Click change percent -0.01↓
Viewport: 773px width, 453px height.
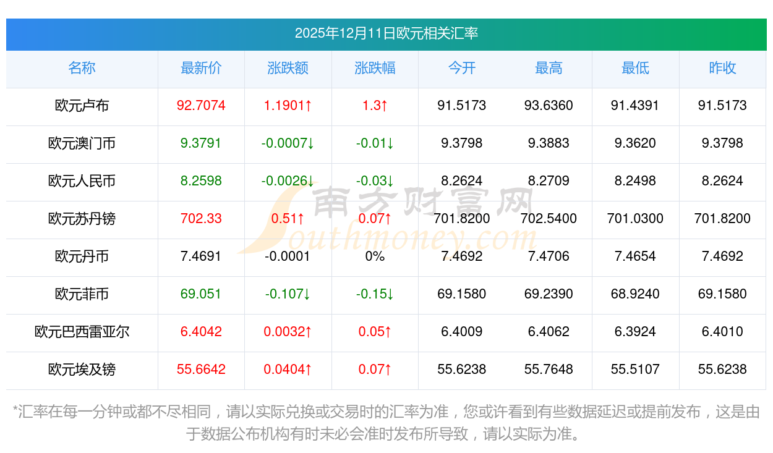coord(375,143)
